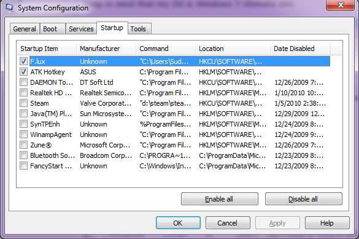Check the WinampAgent startup checkbox
This screenshot has height=239, width=359.
point(23,135)
